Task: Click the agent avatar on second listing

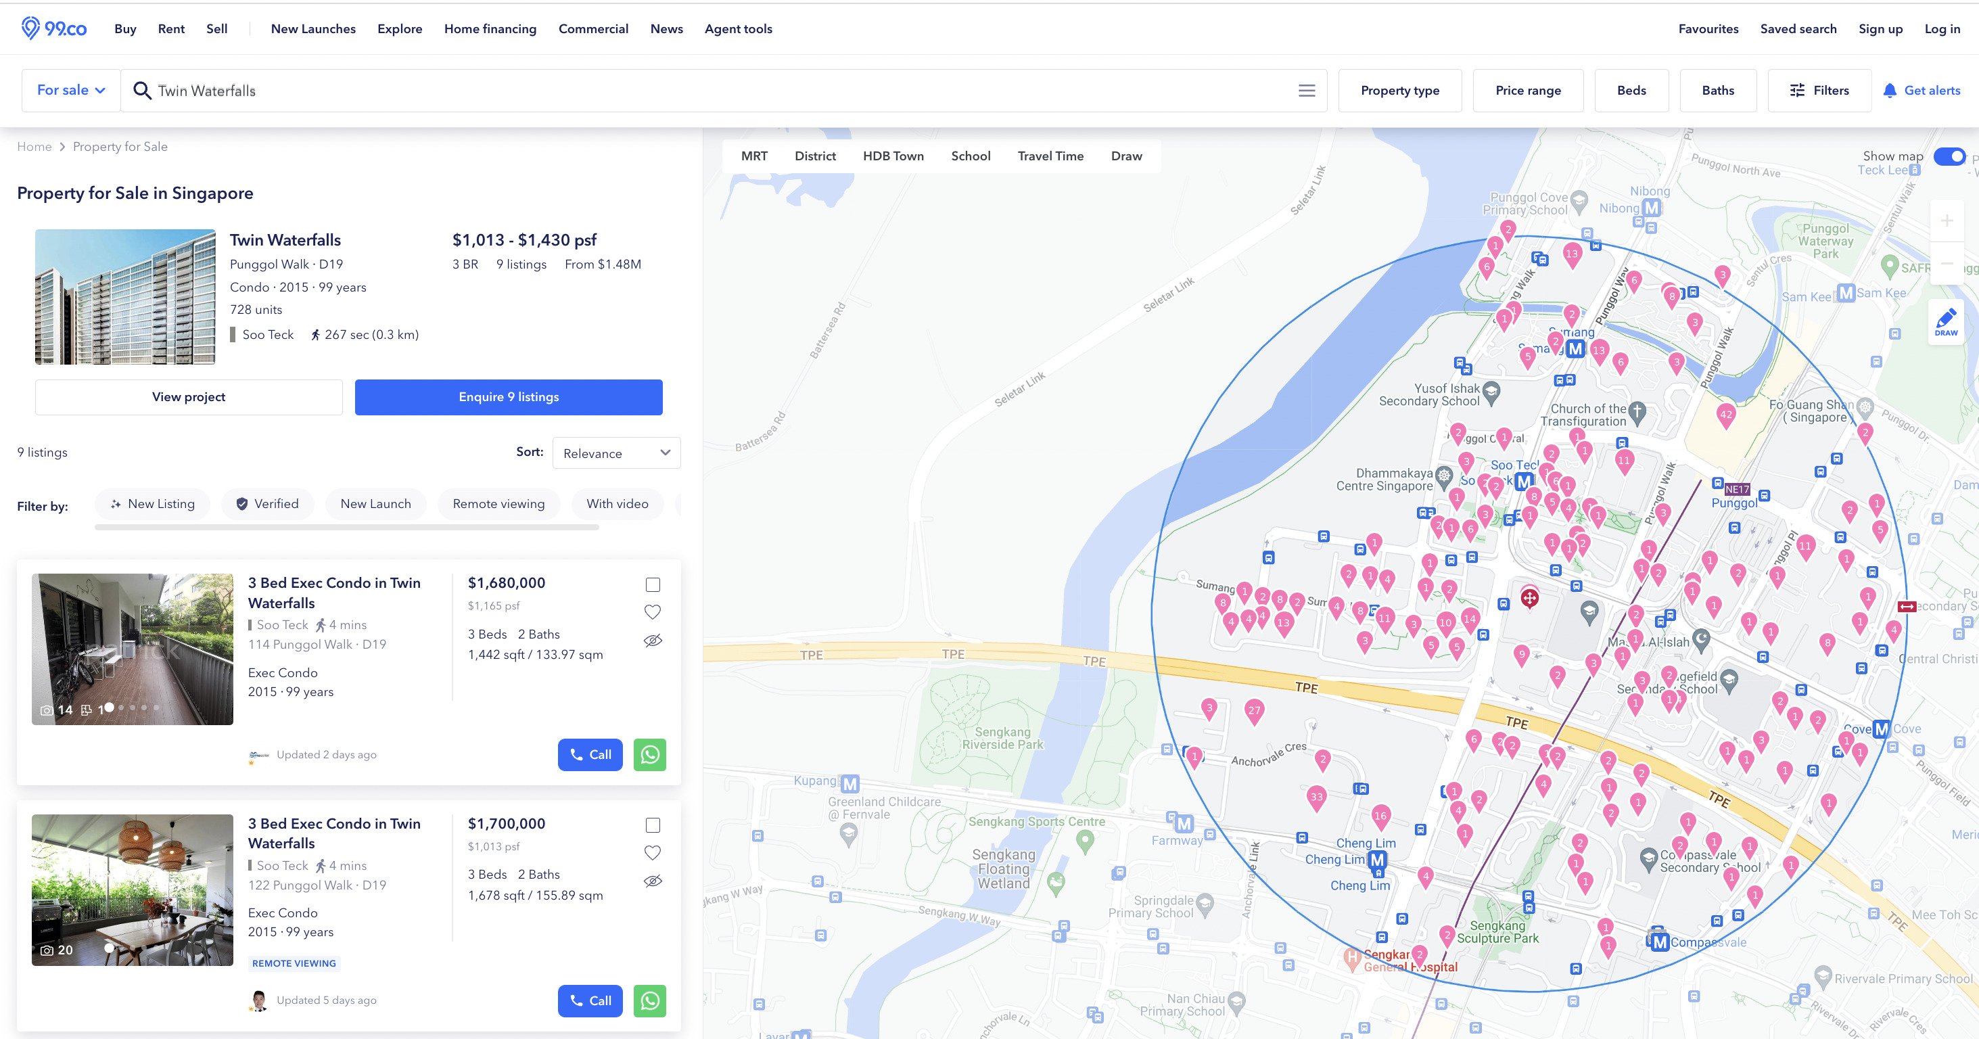Action: [x=259, y=1000]
